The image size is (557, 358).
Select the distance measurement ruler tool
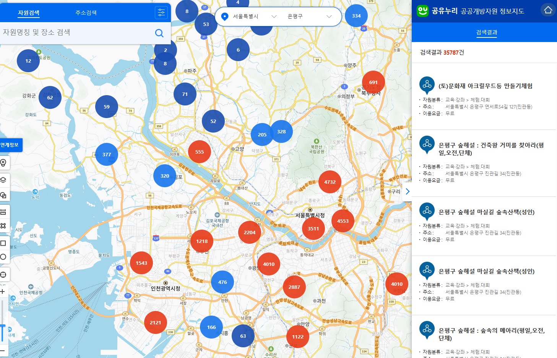click(3, 212)
